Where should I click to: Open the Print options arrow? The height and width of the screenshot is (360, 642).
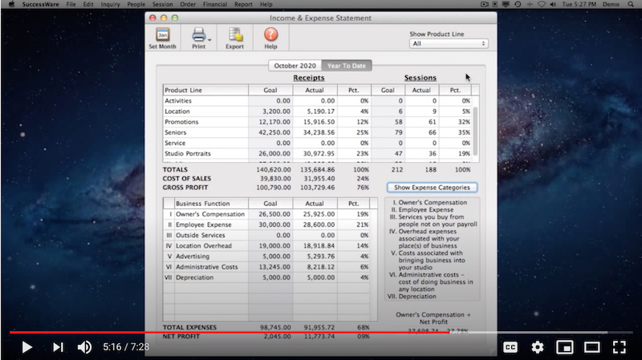point(209,40)
